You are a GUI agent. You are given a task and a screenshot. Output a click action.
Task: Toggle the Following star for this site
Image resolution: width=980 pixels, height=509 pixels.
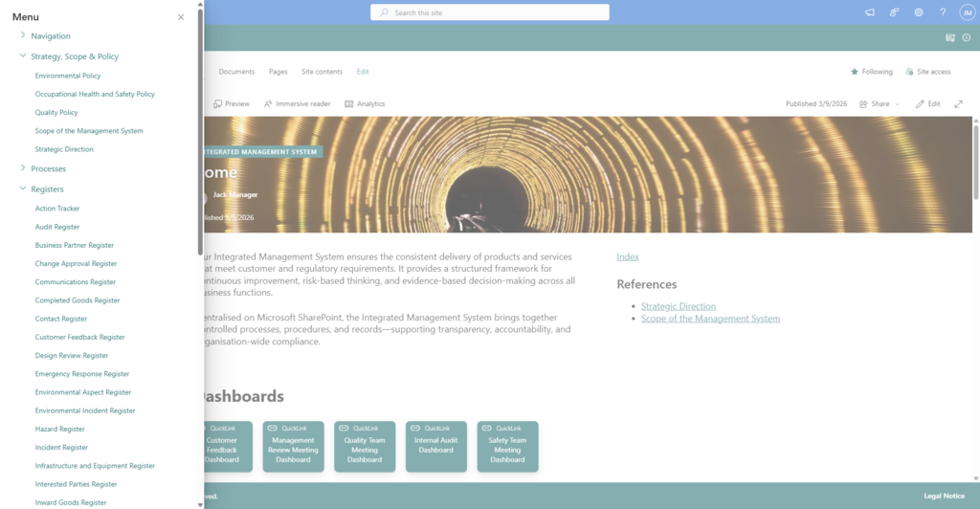(872, 72)
